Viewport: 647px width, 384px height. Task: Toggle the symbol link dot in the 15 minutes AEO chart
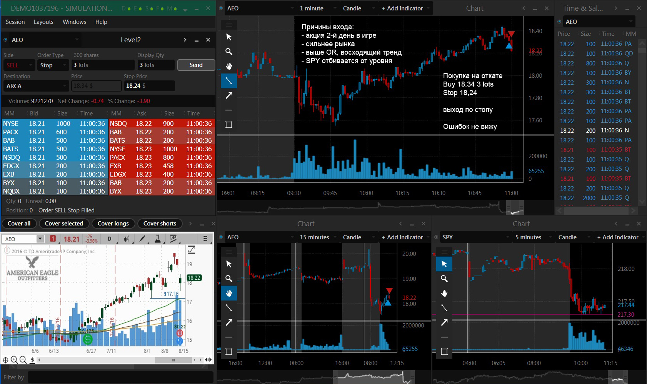point(221,237)
